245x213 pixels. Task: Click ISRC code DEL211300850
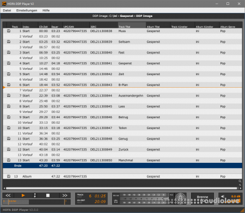pyautogui.click(x=101, y=160)
